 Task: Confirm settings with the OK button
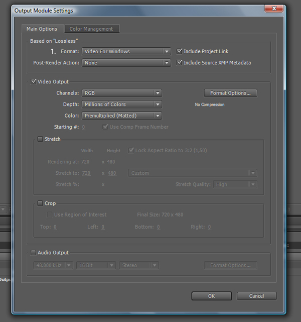pyautogui.click(x=212, y=296)
